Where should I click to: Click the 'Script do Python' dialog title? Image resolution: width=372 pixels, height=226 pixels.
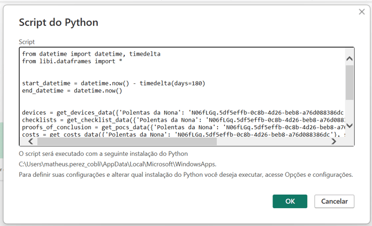coord(58,23)
